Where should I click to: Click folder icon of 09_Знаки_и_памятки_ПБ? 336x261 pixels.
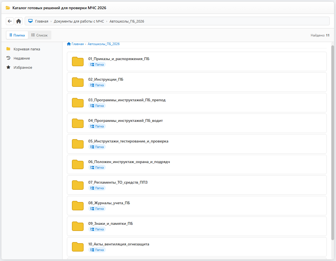click(x=78, y=226)
